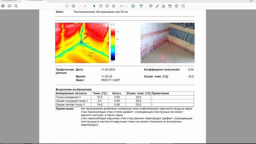256x144 pixels.
Task: Click the Zoom out minus button
Action: (107, 6)
